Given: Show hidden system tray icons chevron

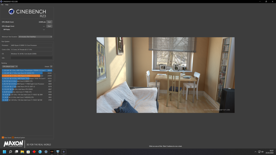Looking at the screenshot, I should pos(255,152).
